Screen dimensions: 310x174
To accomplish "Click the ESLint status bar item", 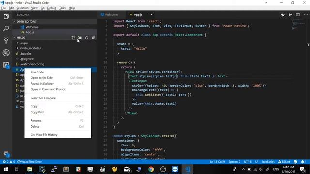I will pos(284,162).
